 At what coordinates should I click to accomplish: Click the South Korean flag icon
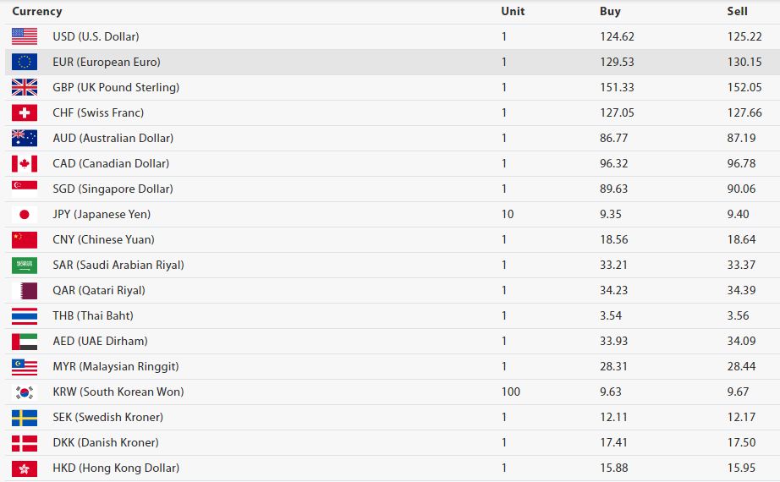point(25,392)
